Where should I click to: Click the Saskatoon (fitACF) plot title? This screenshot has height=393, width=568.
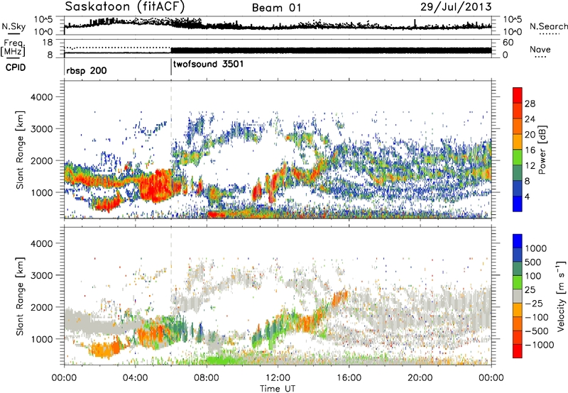tap(125, 6)
